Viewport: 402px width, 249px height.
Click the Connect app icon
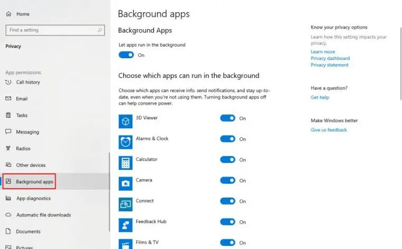click(125, 204)
